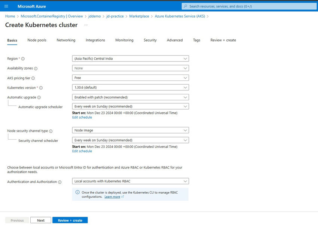Open the Kubernetes version dropdown
Viewport: 318px width, 225px height.
tap(131, 87)
